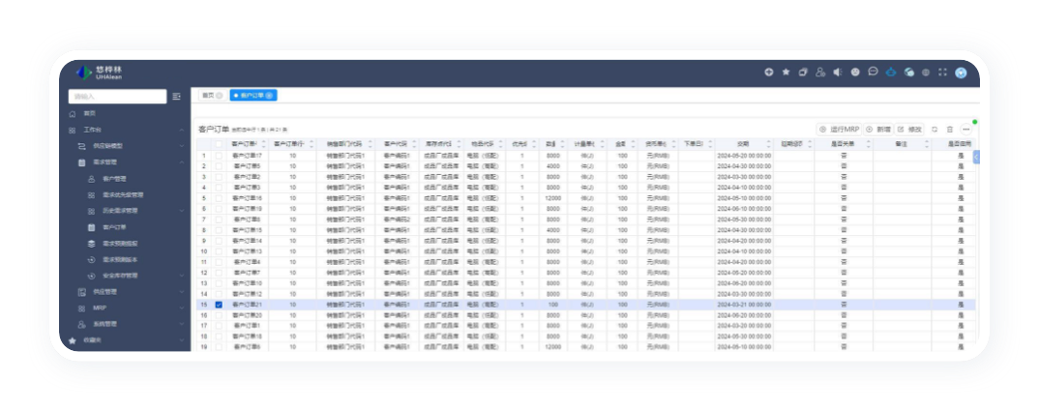
Task: Expand the MRP sidebar group
Action: [182, 308]
